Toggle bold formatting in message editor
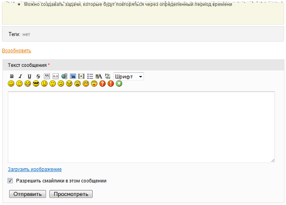The height and width of the screenshot is (205, 286). pos(12,76)
